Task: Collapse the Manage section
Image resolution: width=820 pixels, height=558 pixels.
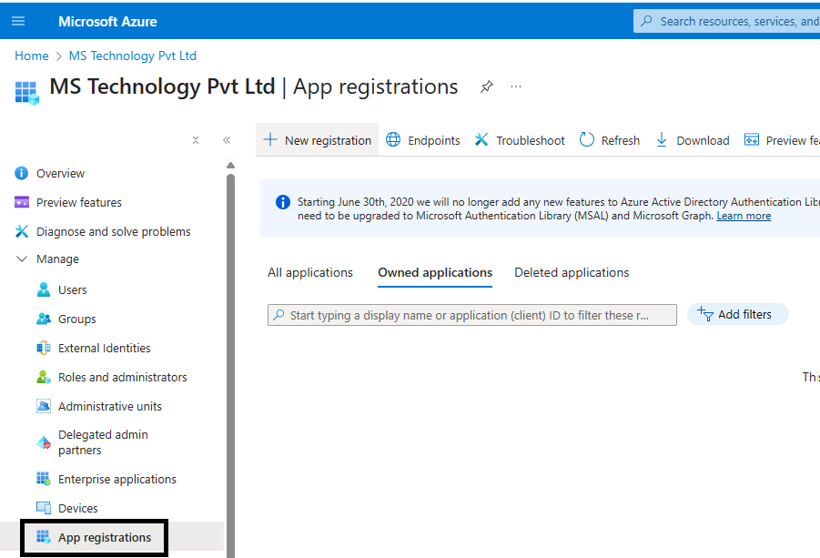Action: click(x=22, y=259)
